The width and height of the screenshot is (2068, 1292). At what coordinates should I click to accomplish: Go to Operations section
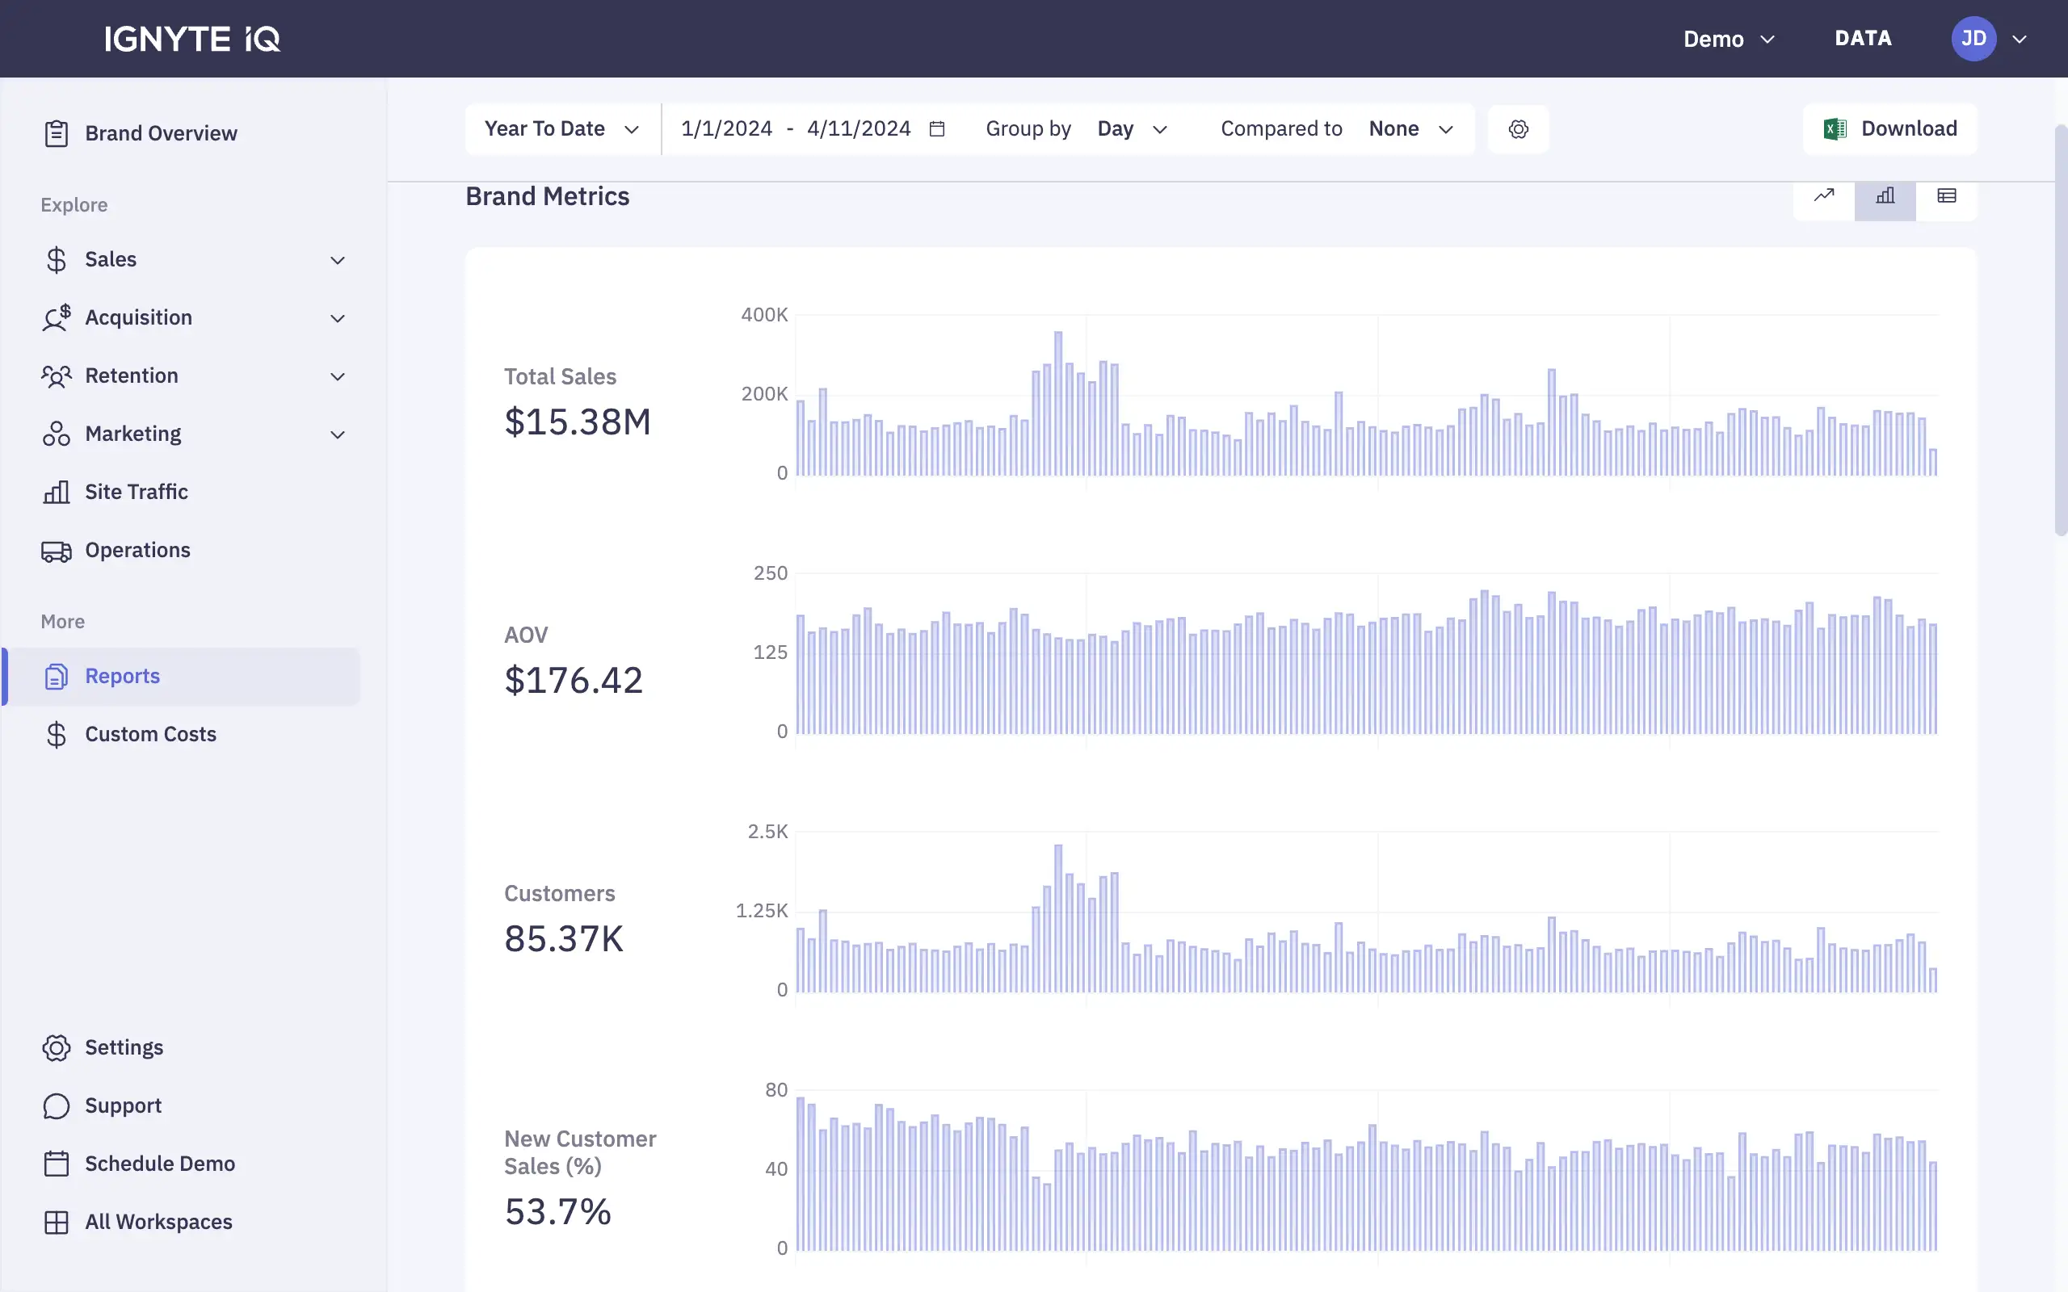pyautogui.click(x=137, y=549)
